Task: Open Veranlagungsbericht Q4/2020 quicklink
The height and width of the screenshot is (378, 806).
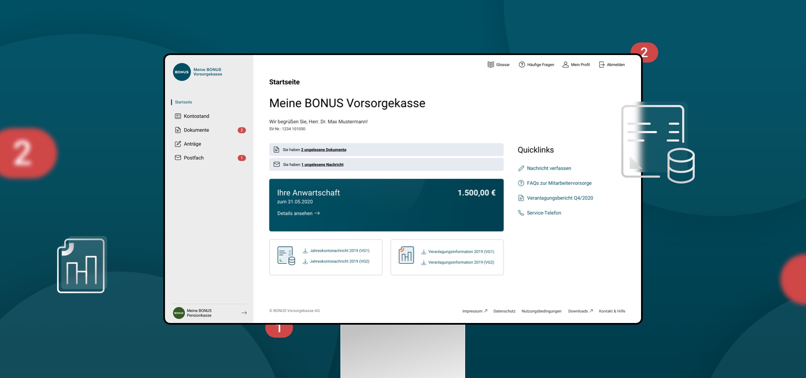Action: point(560,198)
